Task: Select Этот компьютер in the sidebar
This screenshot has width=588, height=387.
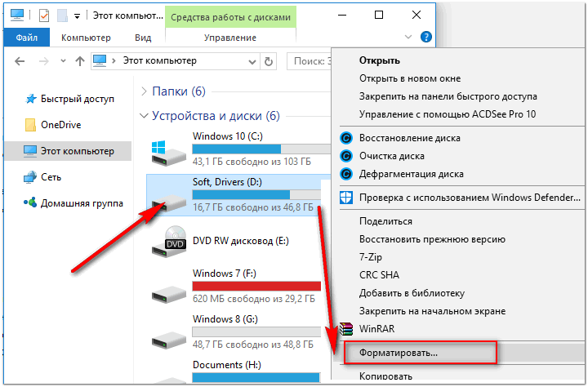Action: 68,151
